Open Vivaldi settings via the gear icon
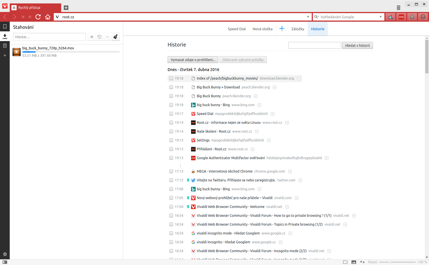Image resolution: width=429 pixels, height=265 pixels. point(5,254)
